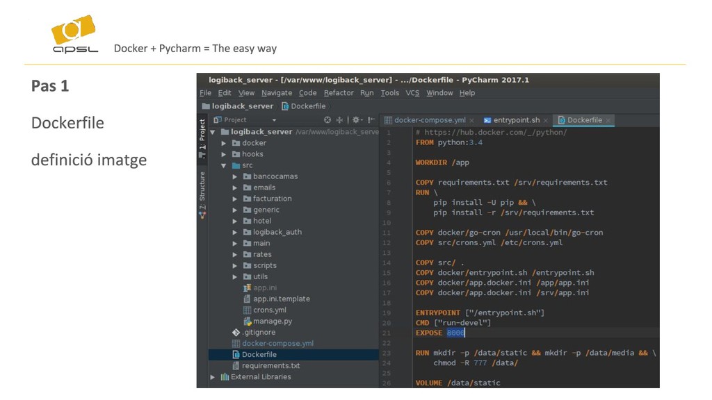The width and height of the screenshot is (712, 400).
Task: Open the Structure side tool window
Action: tap(202, 194)
